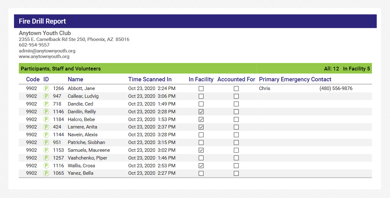Check Accounted For for Vashchenko, Piper

236,158
